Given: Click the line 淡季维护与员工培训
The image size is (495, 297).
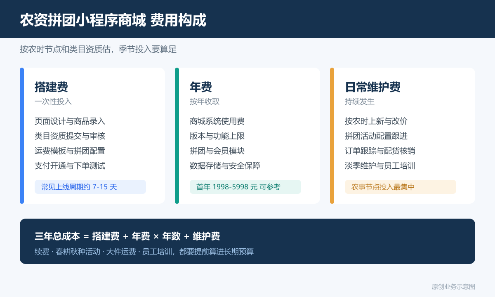Looking at the screenshot, I should coord(380,166).
